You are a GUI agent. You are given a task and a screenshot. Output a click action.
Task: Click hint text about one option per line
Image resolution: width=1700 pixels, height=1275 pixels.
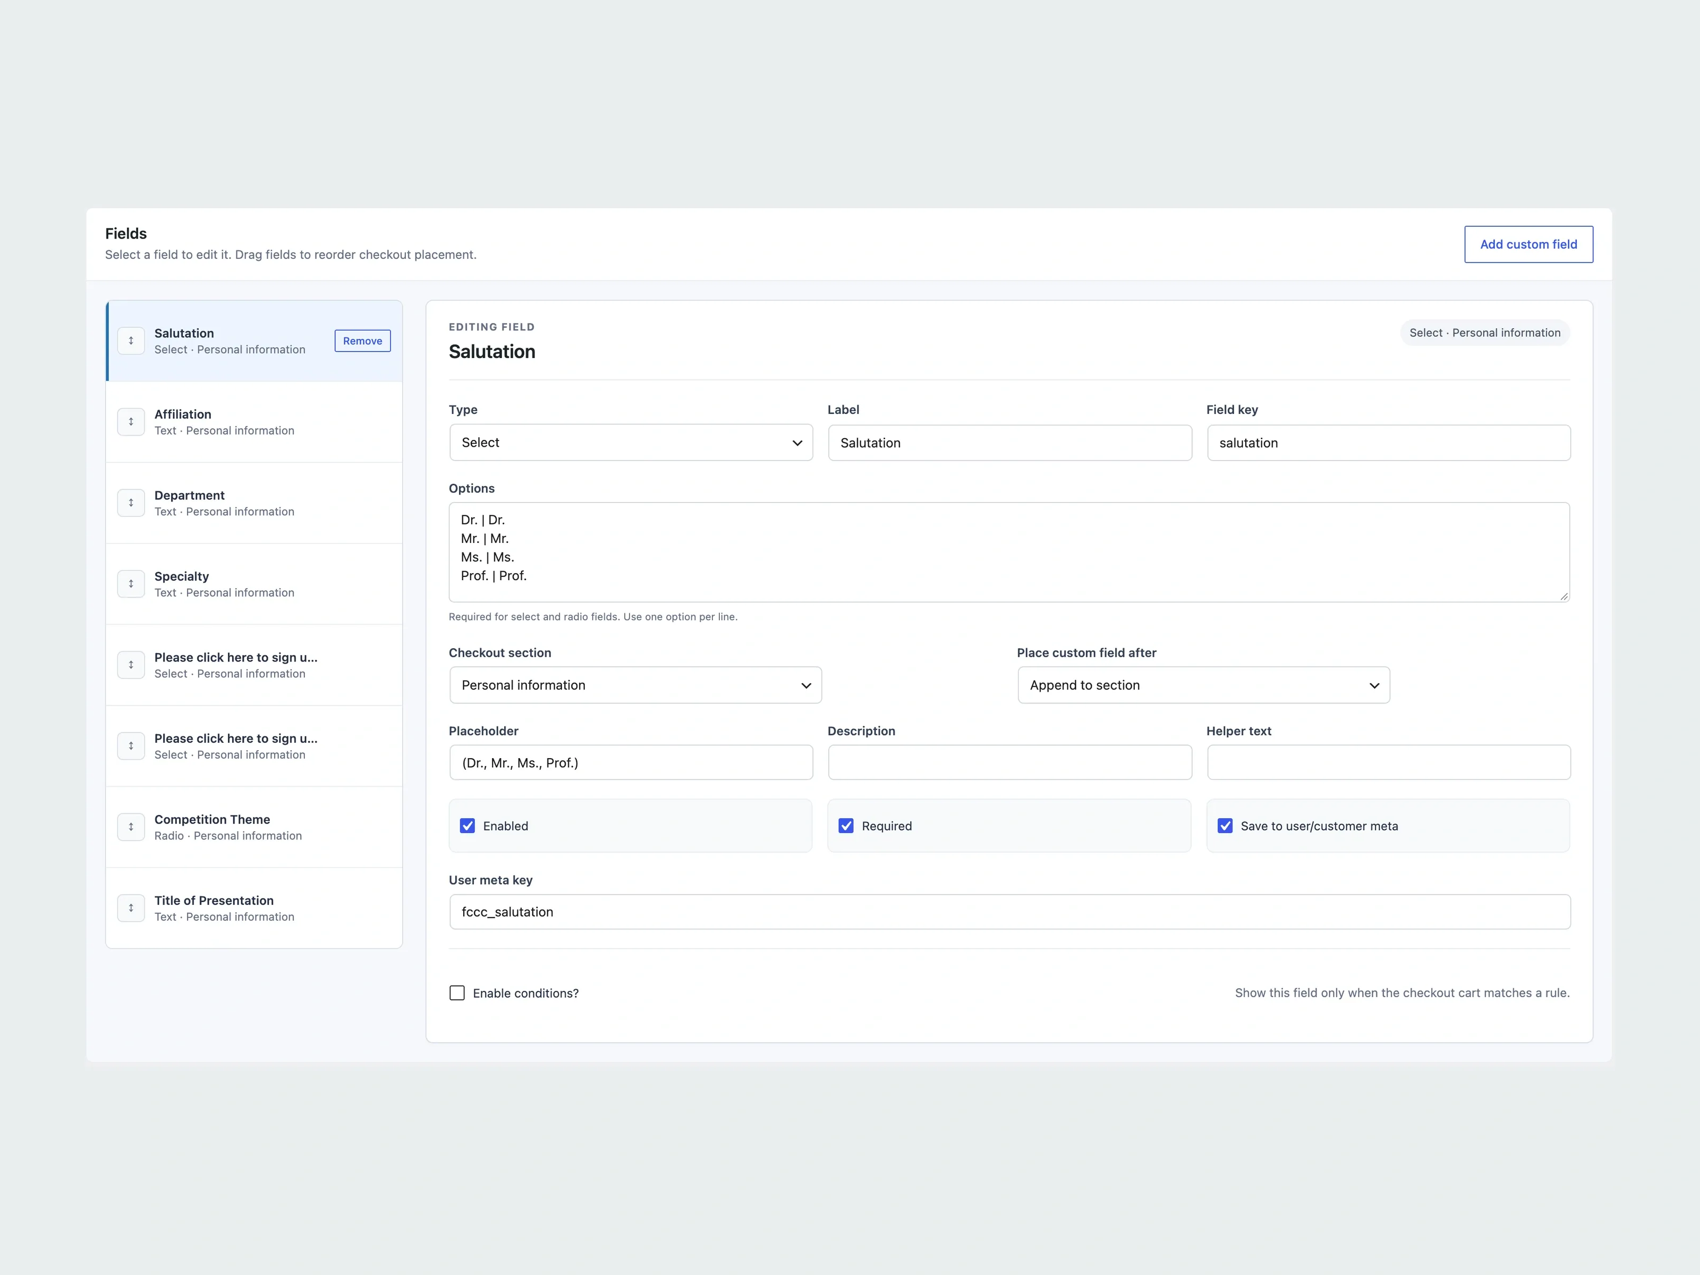[593, 616]
